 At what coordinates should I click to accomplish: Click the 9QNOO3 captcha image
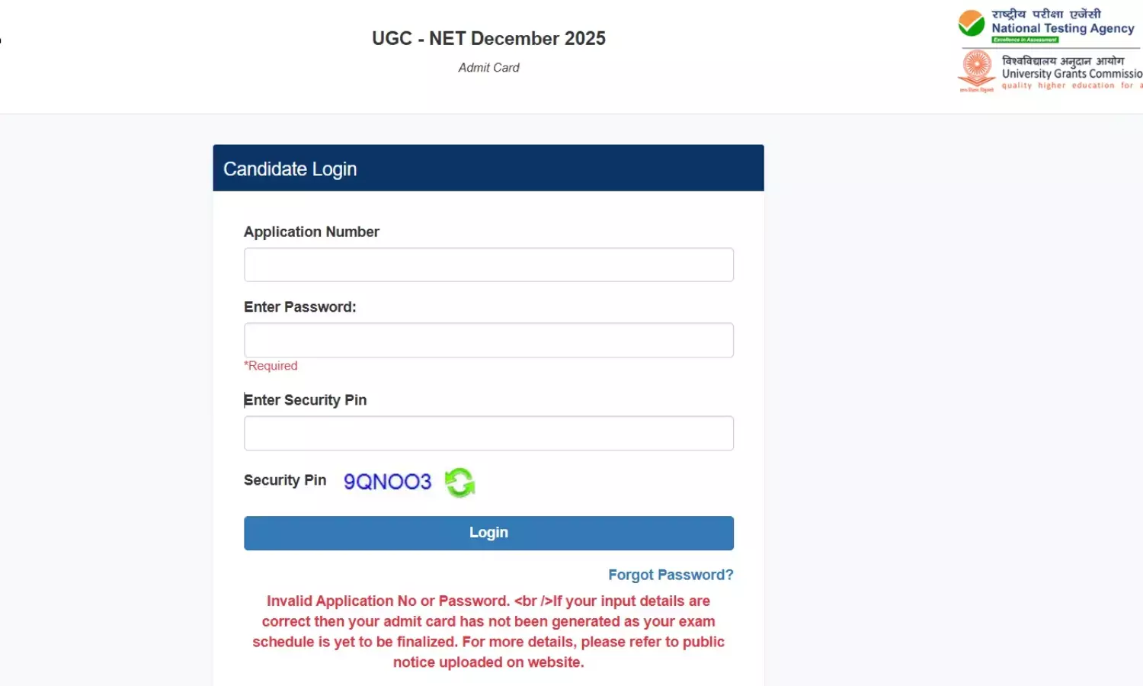click(x=386, y=481)
